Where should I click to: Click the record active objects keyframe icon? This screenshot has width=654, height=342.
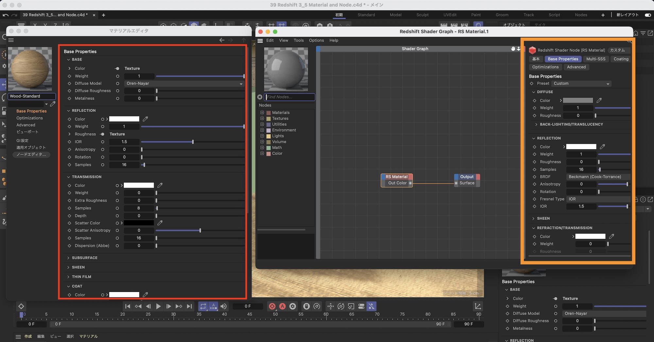[272, 306]
